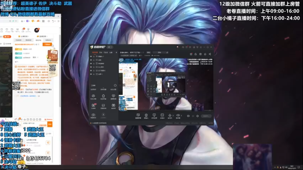The height and width of the screenshot is (170, 303).
Task: Open screen capture source in streaming app toolbar
Action: [138, 116]
